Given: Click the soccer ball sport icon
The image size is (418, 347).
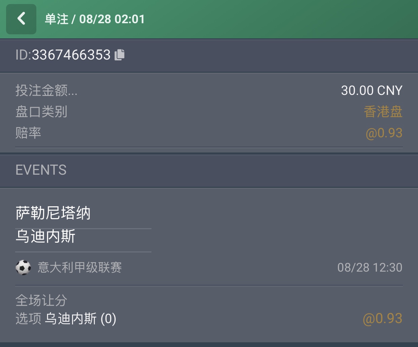Looking at the screenshot, I should (x=23, y=268).
